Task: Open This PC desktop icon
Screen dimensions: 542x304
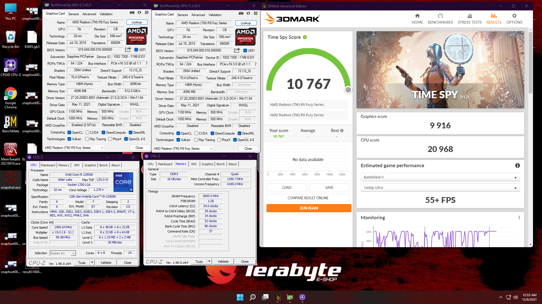Action: coord(10,12)
